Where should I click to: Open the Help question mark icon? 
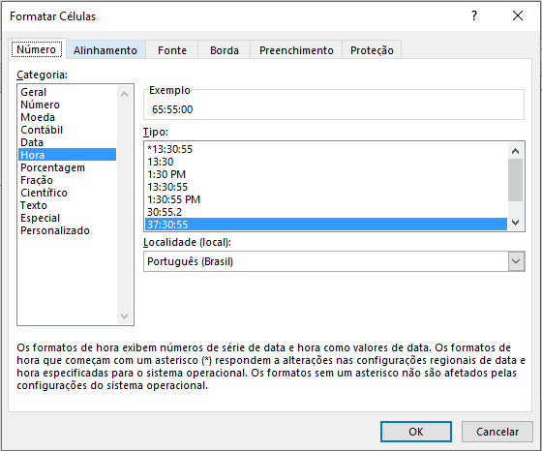474,15
